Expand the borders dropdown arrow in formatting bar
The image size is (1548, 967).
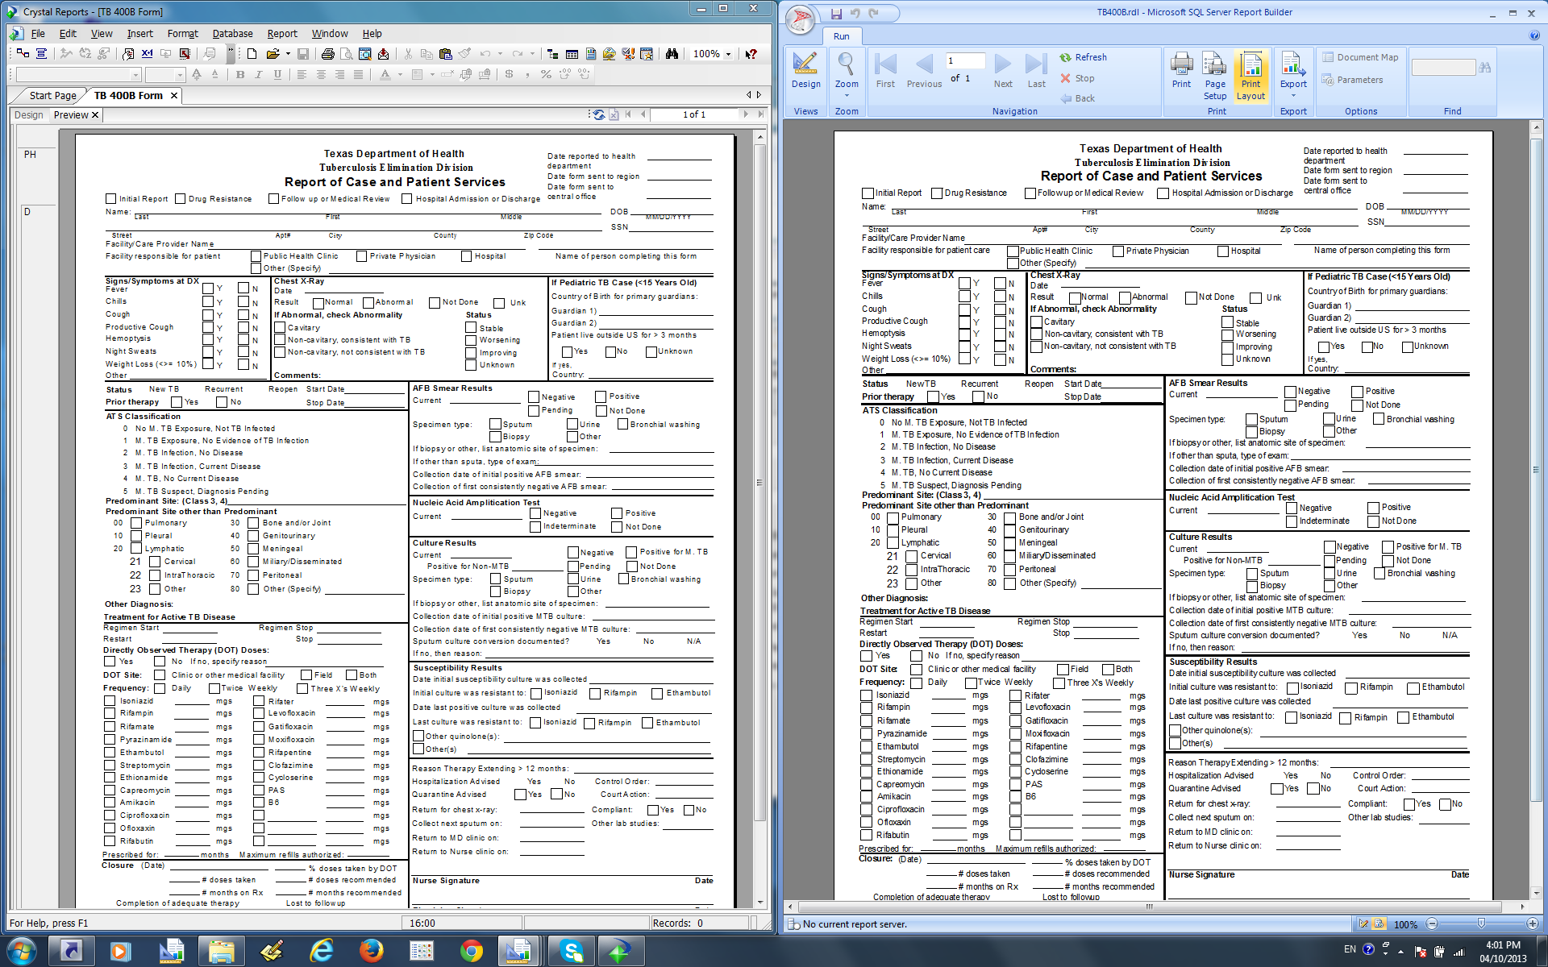click(x=432, y=74)
